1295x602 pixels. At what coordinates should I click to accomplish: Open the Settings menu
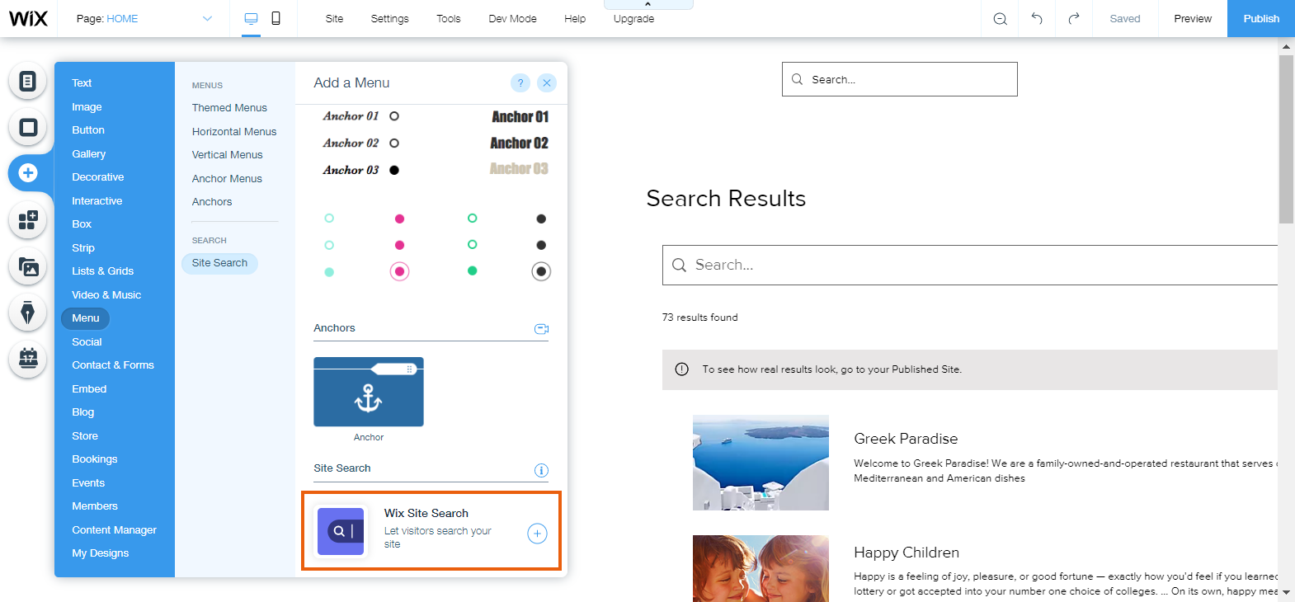389,18
